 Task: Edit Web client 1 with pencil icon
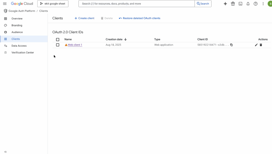point(256,45)
